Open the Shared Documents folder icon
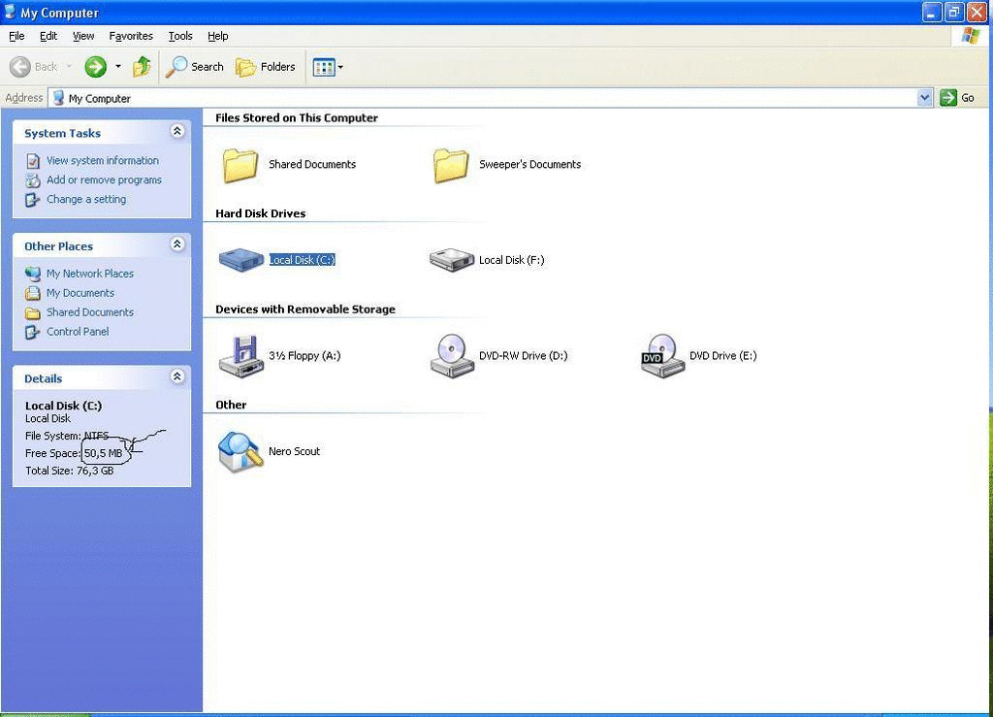This screenshot has height=717, width=993. (240, 165)
